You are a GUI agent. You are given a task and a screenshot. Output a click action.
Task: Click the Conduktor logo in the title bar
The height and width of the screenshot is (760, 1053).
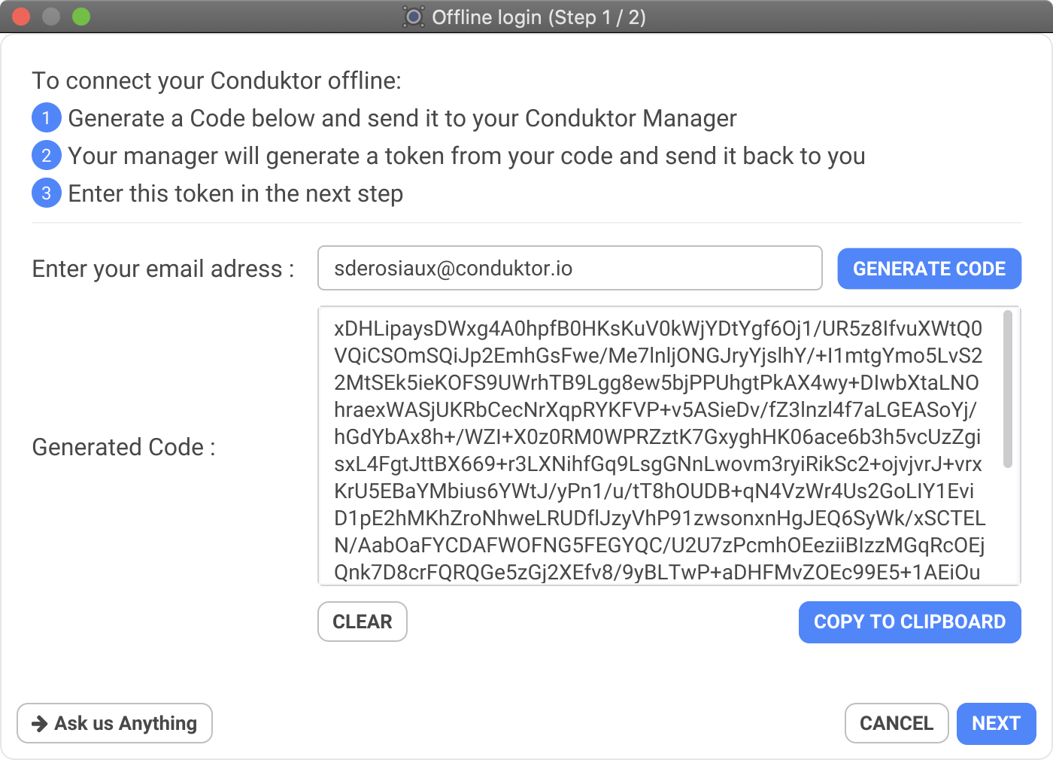(413, 17)
